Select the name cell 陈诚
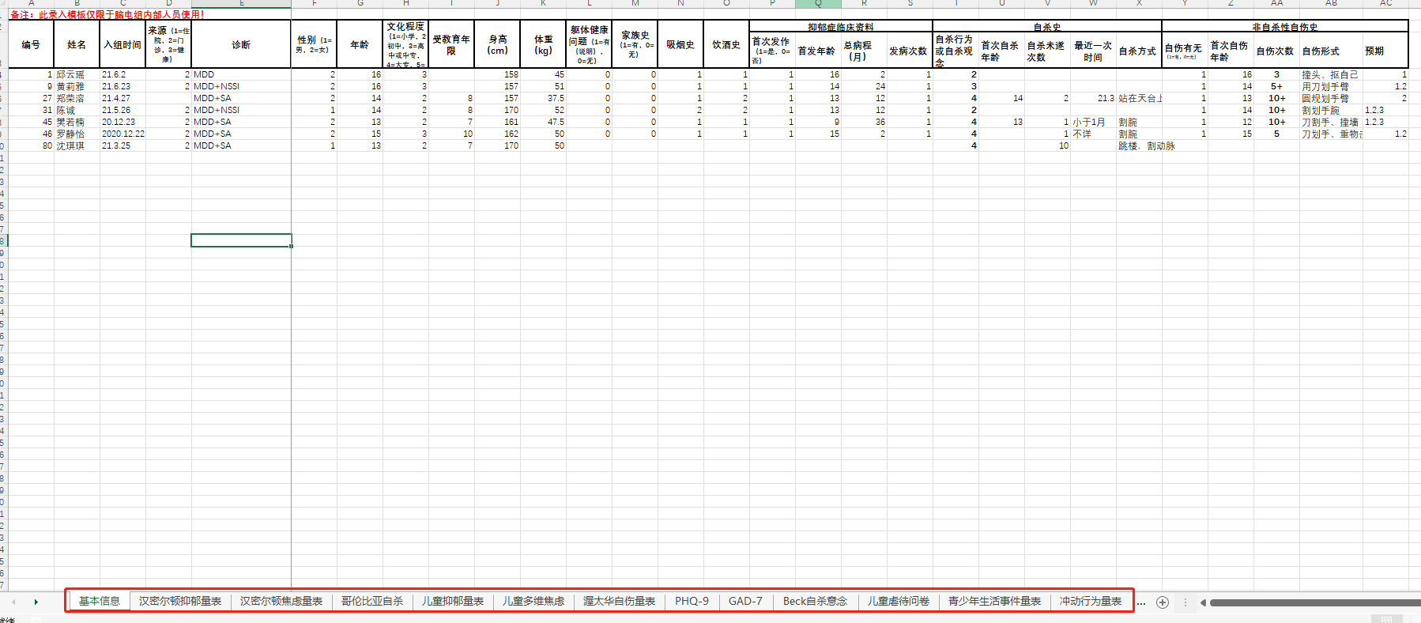This screenshot has height=623, width=1421. (77, 110)
